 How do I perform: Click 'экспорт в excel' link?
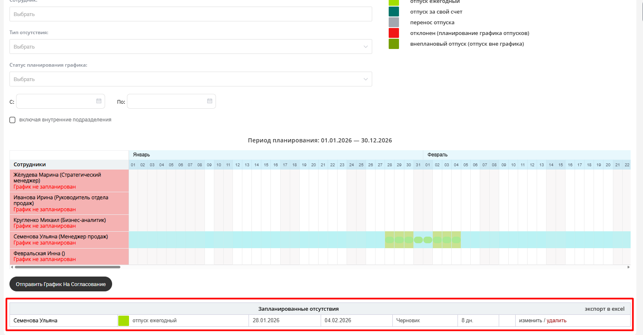point(604,309)
